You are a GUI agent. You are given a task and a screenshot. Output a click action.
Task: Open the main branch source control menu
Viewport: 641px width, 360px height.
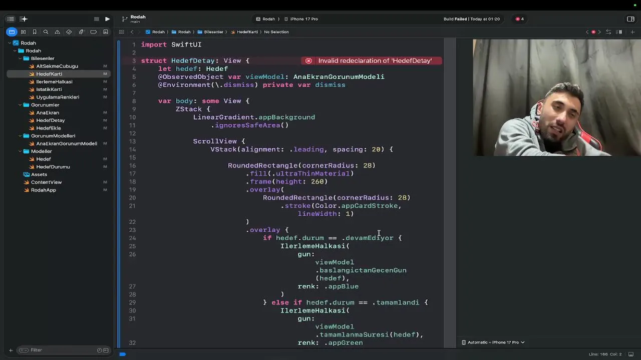click(134, 19)
